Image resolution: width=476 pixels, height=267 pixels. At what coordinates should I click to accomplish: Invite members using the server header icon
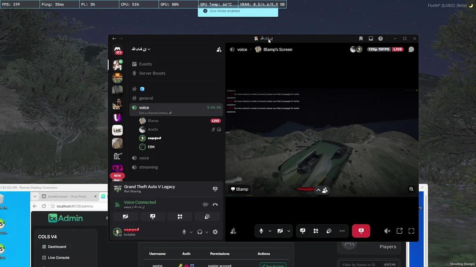coord(219,49)
